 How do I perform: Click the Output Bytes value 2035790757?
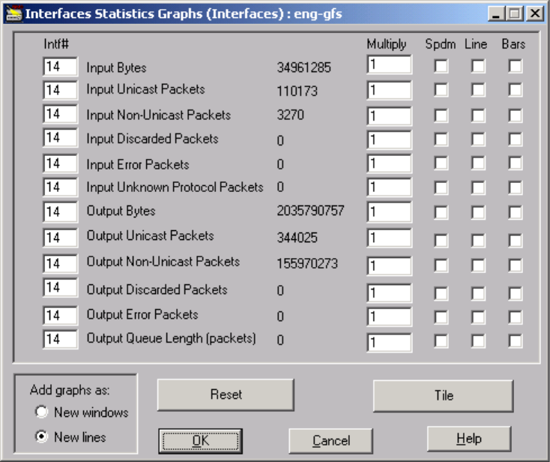310,210
